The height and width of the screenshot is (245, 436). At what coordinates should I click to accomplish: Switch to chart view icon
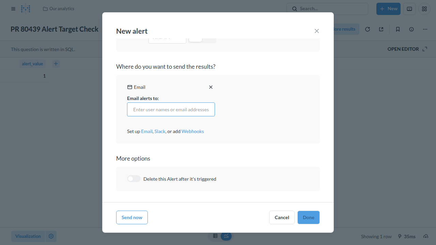[x=226, y=236]
